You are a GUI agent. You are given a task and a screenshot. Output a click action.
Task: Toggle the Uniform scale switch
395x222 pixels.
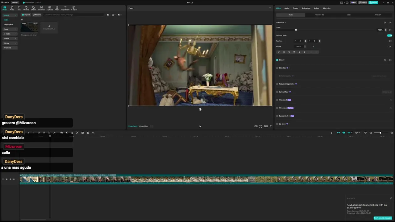389,35
